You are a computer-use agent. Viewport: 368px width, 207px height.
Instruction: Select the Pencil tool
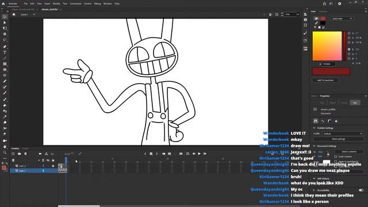(x=5, y=81)
